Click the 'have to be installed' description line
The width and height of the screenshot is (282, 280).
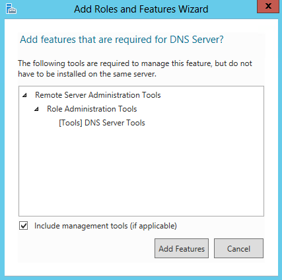pos(87,74)
